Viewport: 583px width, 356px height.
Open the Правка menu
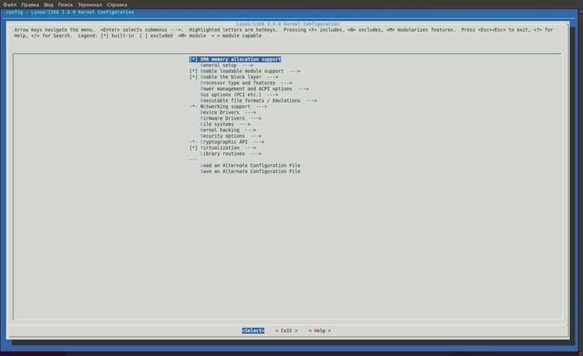click(30, 5)
